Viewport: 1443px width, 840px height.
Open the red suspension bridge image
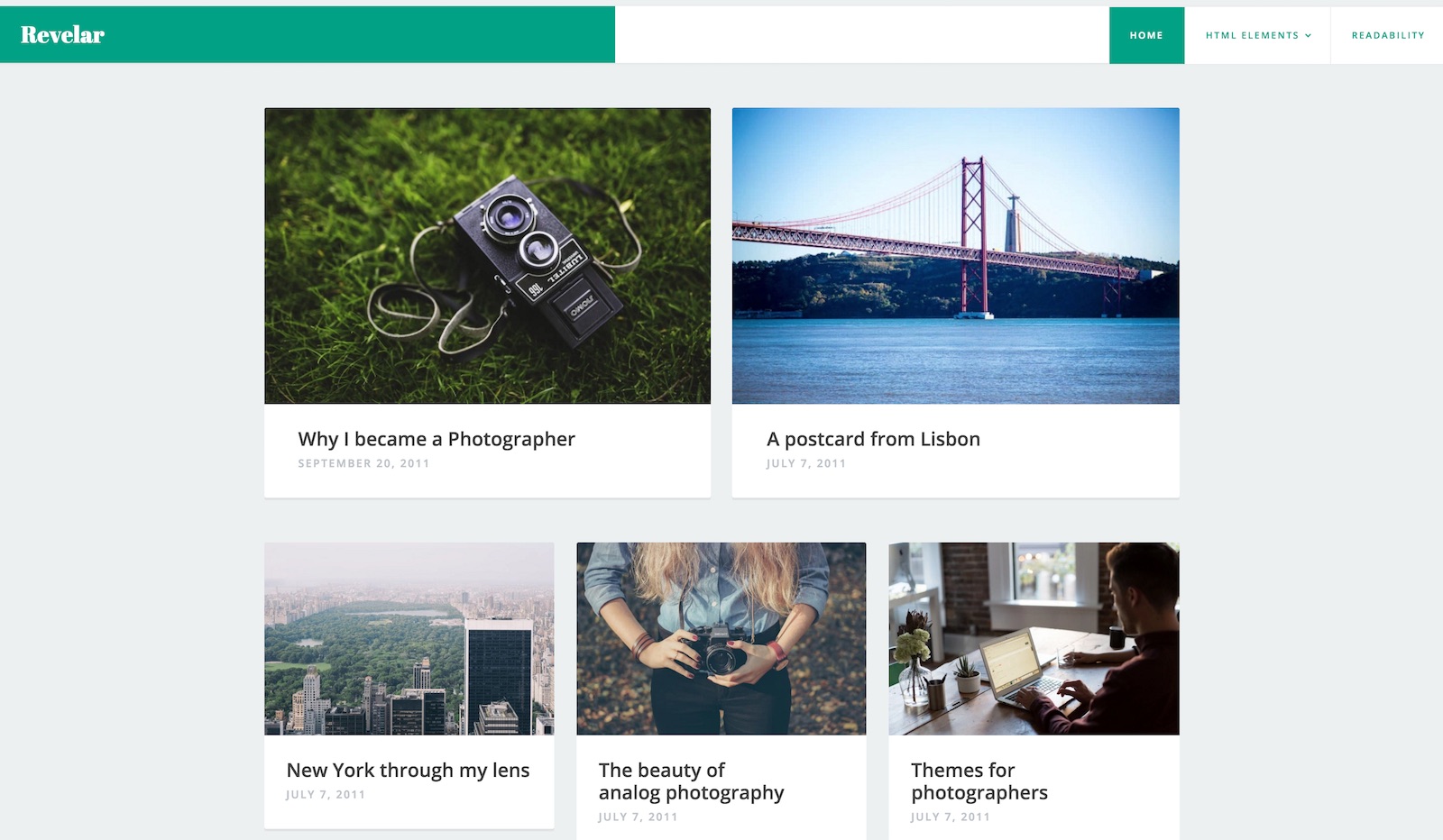[x=955, y=256]
